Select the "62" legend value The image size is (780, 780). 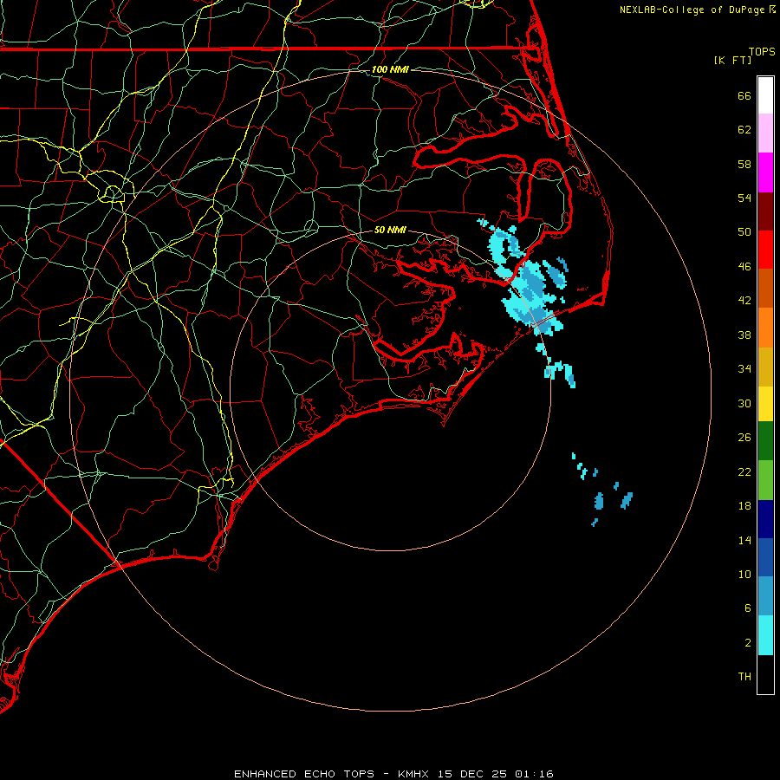click(x=744, y=130)
